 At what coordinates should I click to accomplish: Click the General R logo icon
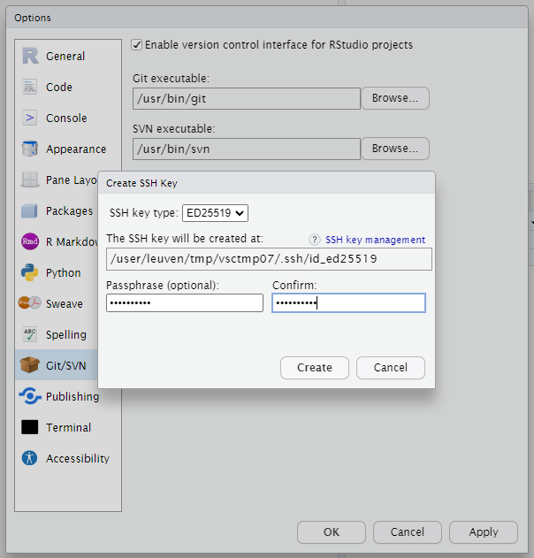coord(30,56)
